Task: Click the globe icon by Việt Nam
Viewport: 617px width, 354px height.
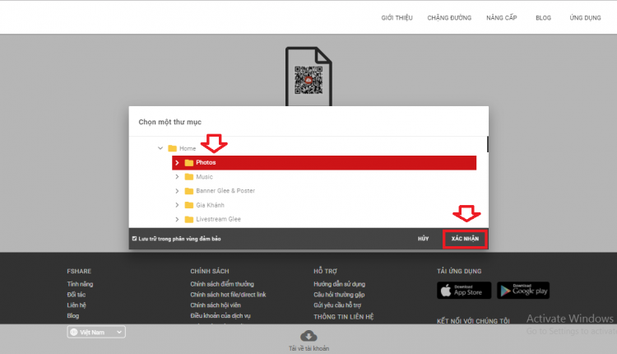Action: (x=73, y=332)
